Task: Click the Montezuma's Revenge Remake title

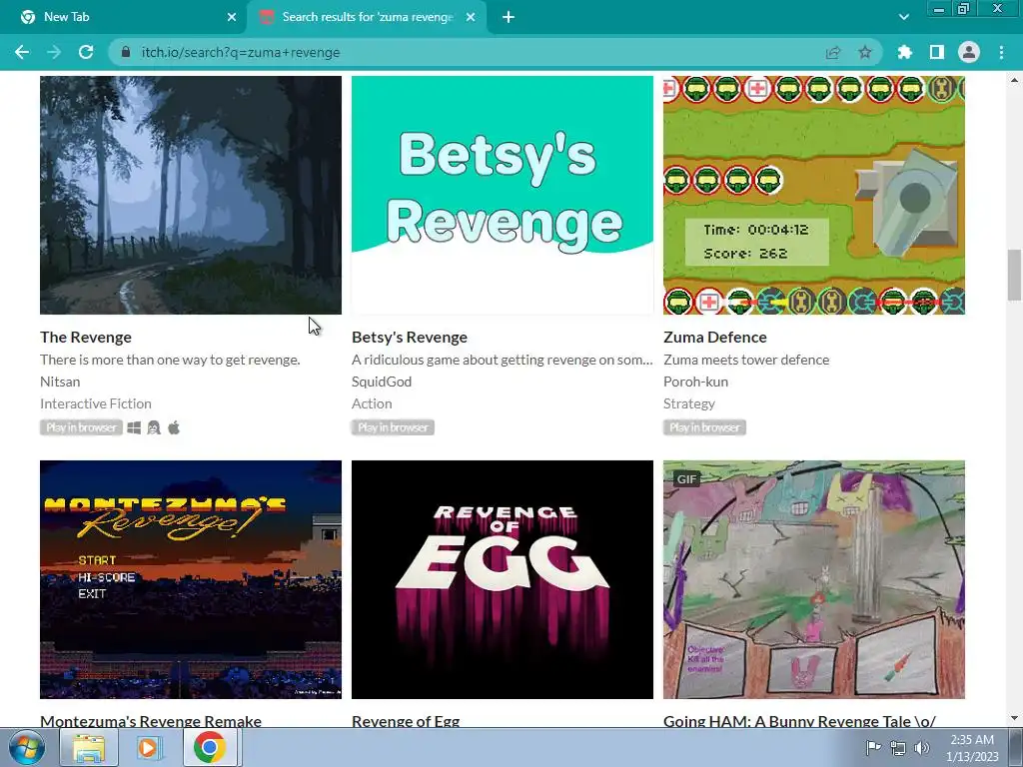Action: click(x=151, y=721)
